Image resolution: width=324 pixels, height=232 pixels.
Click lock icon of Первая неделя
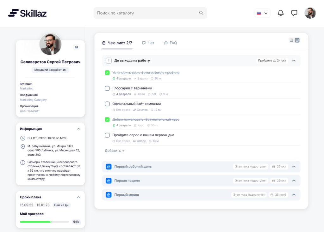point(109,181)
